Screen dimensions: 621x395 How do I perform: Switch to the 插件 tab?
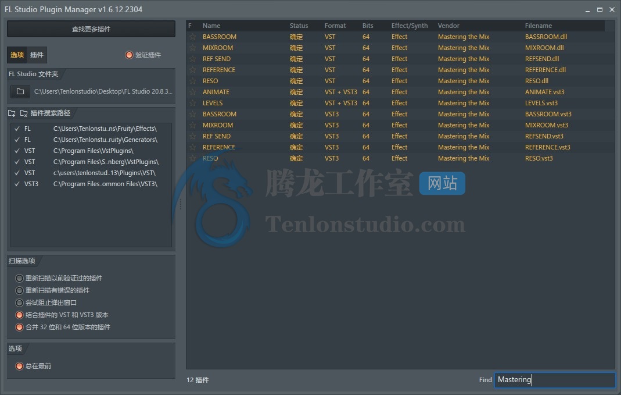click(37, 55)
